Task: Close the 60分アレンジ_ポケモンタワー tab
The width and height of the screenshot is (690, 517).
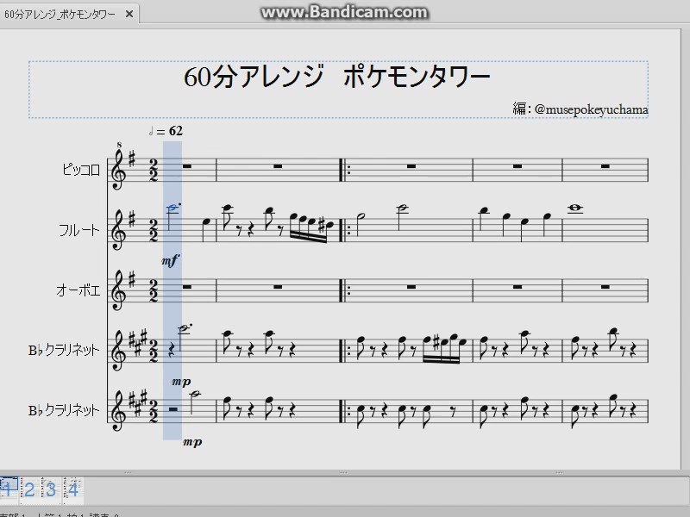Action: point(129,14)
